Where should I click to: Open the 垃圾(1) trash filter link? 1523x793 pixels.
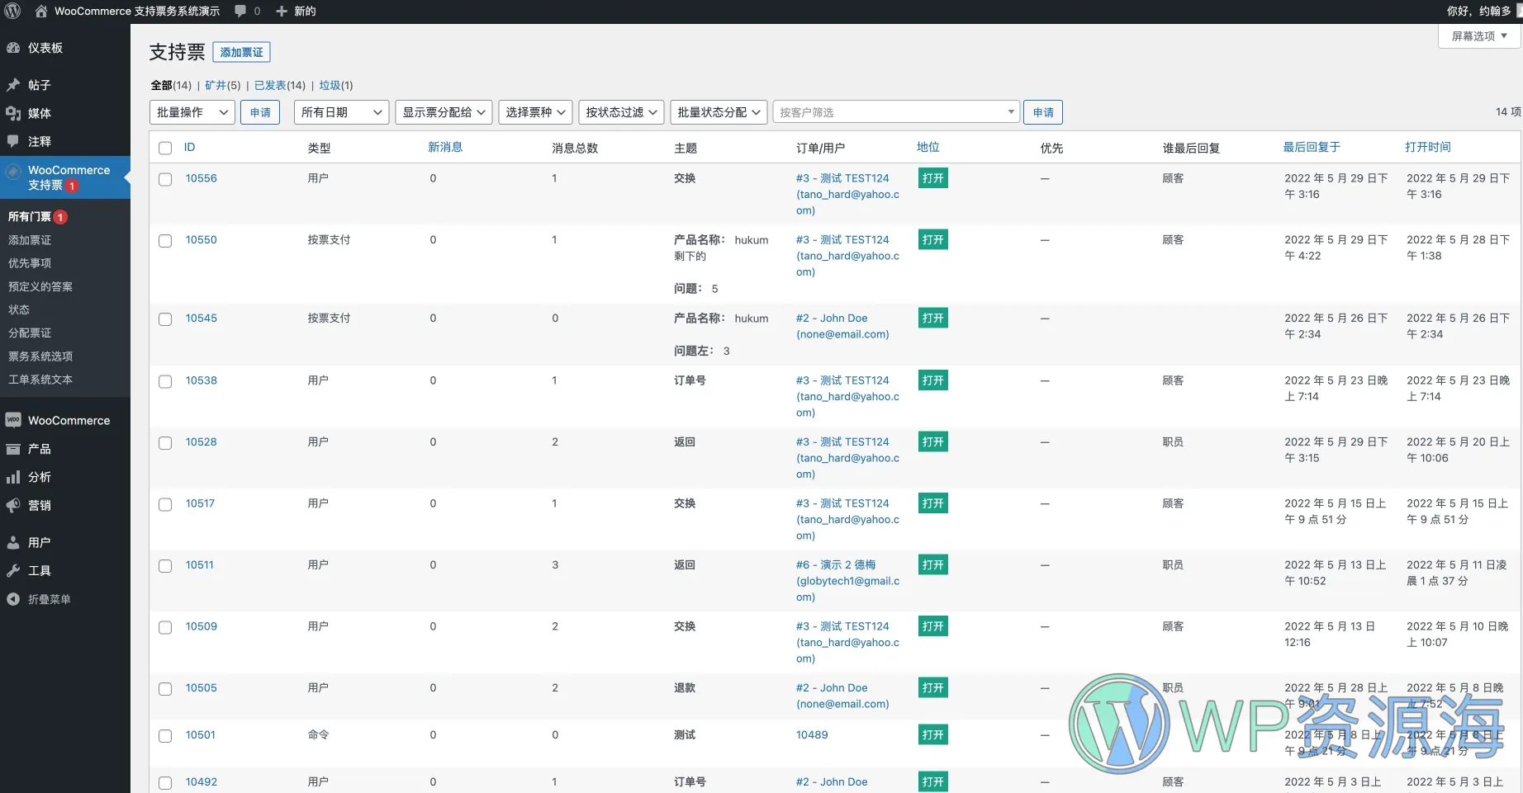point(336,85)
